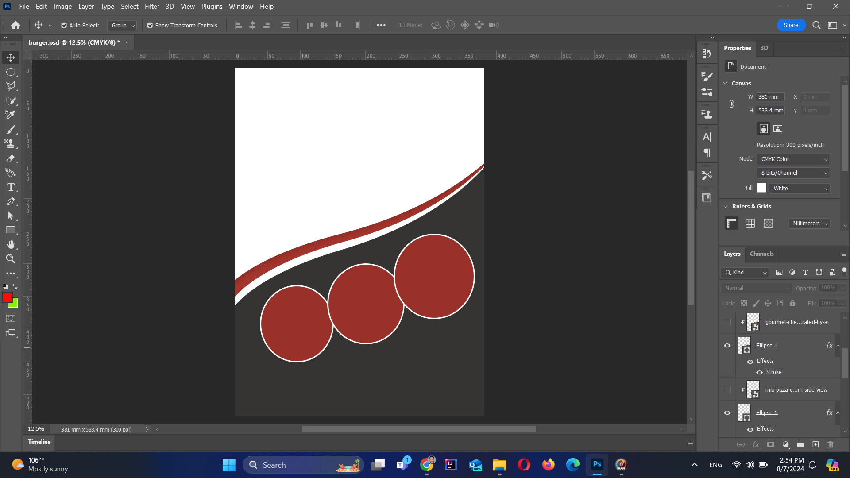Open the Fill White dropdown
Screen dimensions: 850x478
click(x=800, y=189)
